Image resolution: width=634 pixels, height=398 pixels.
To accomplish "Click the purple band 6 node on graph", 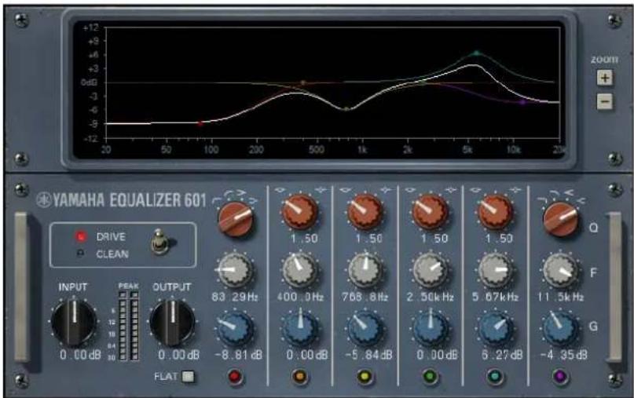I will pyautogui.click(x=522, y=102).
